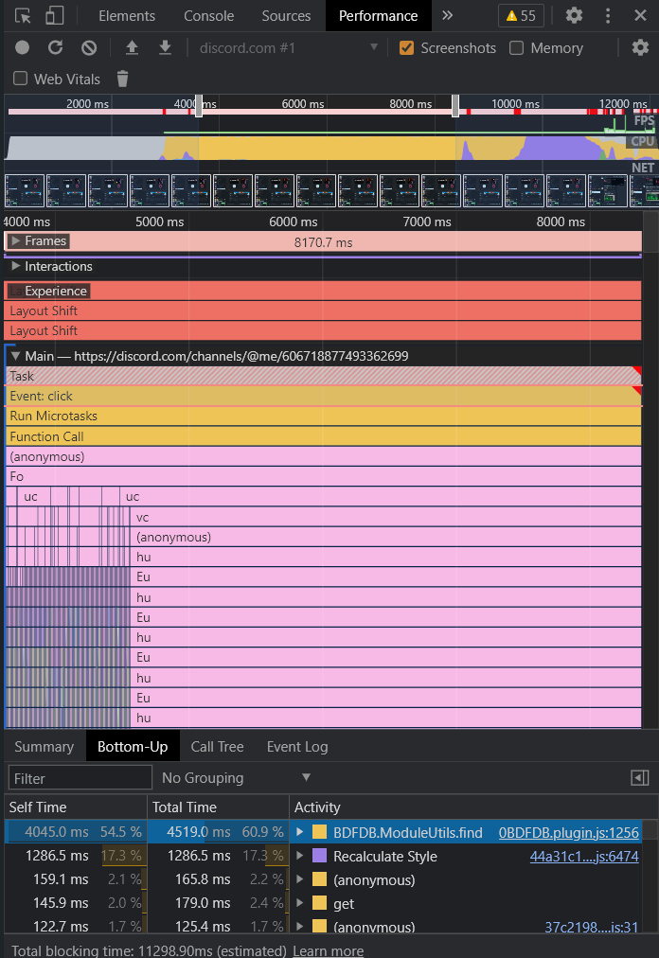Open the 0BDFDB.plugin.js:1256 source link
Viewport: 659px width, 958px height.
click(x=568, y=833)
